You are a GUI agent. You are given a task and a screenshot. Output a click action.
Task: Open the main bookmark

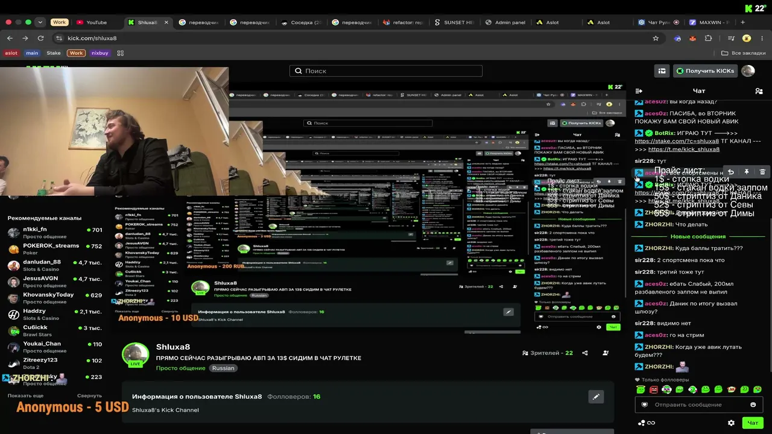coord(32,53)
